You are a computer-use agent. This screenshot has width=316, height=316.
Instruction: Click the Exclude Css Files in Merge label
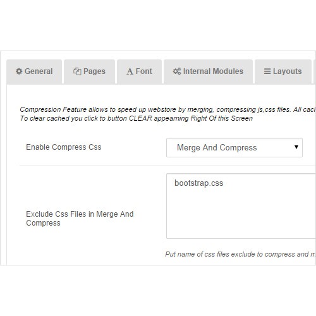click(x=80, y=219)
